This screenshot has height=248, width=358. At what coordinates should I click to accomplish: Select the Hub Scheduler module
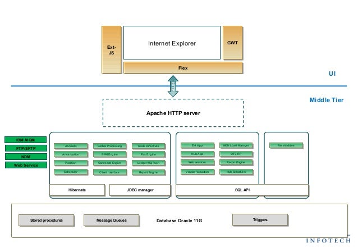236,172
